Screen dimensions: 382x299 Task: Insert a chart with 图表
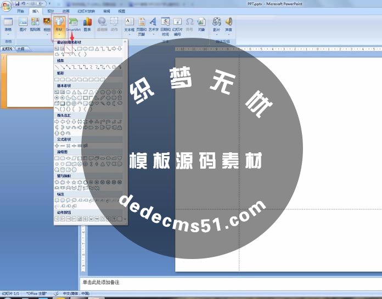87,24
